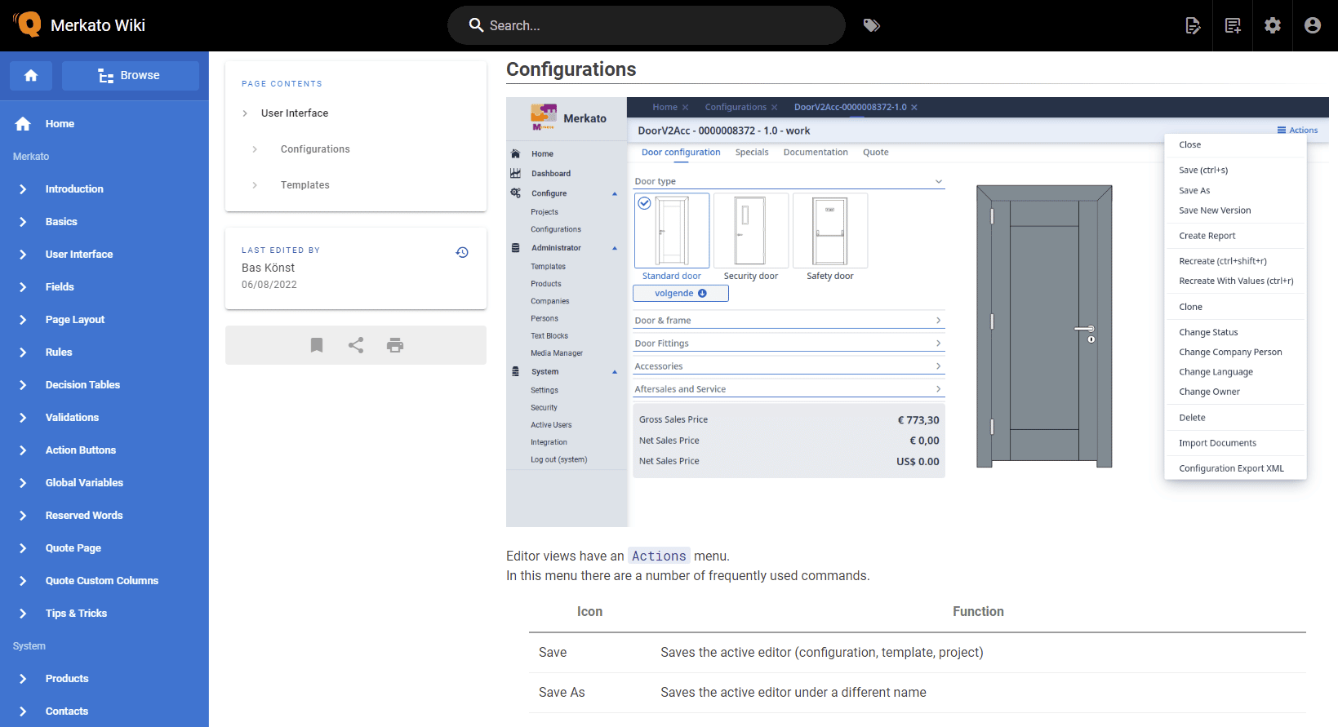This screenshot has height=727, width=1338.
Task: Open the tags icon beside search
Action: click(x=872, y=25)
